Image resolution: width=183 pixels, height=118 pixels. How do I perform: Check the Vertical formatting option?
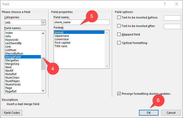(119, 43)
